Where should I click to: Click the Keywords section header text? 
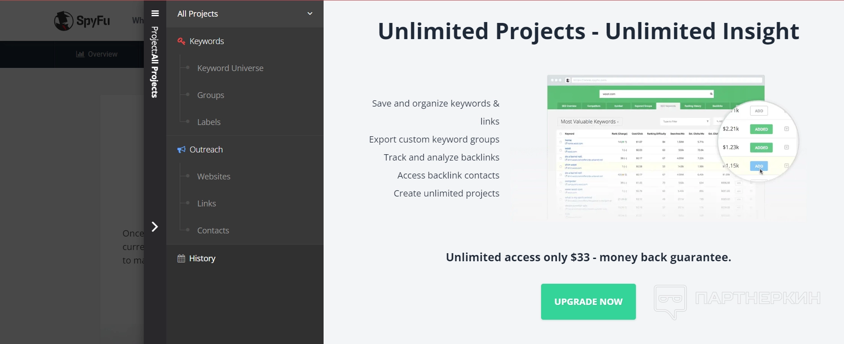[207, 41]
